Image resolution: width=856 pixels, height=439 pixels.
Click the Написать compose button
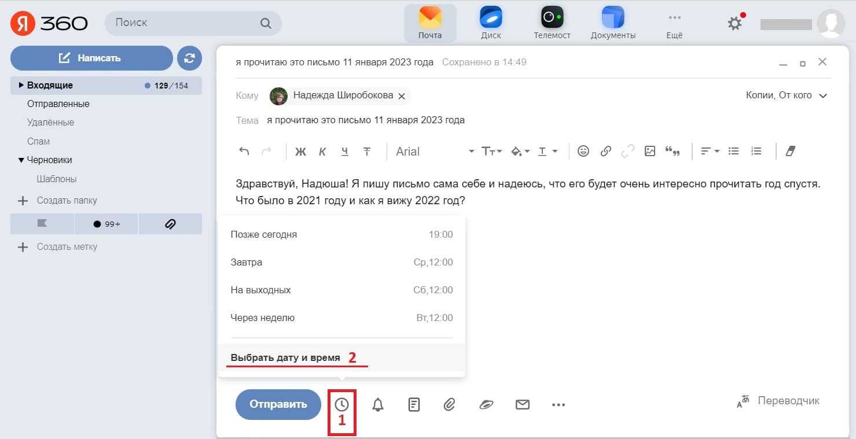pyautogui.click(x=91, y=58)
